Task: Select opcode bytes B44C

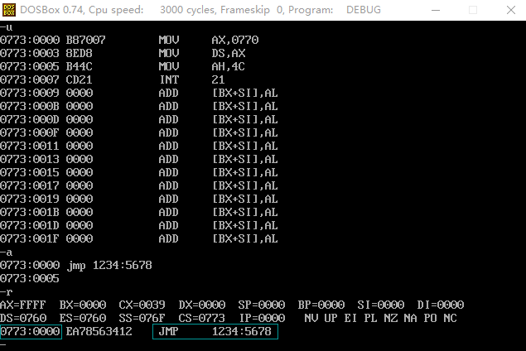Action: point(80,66)
